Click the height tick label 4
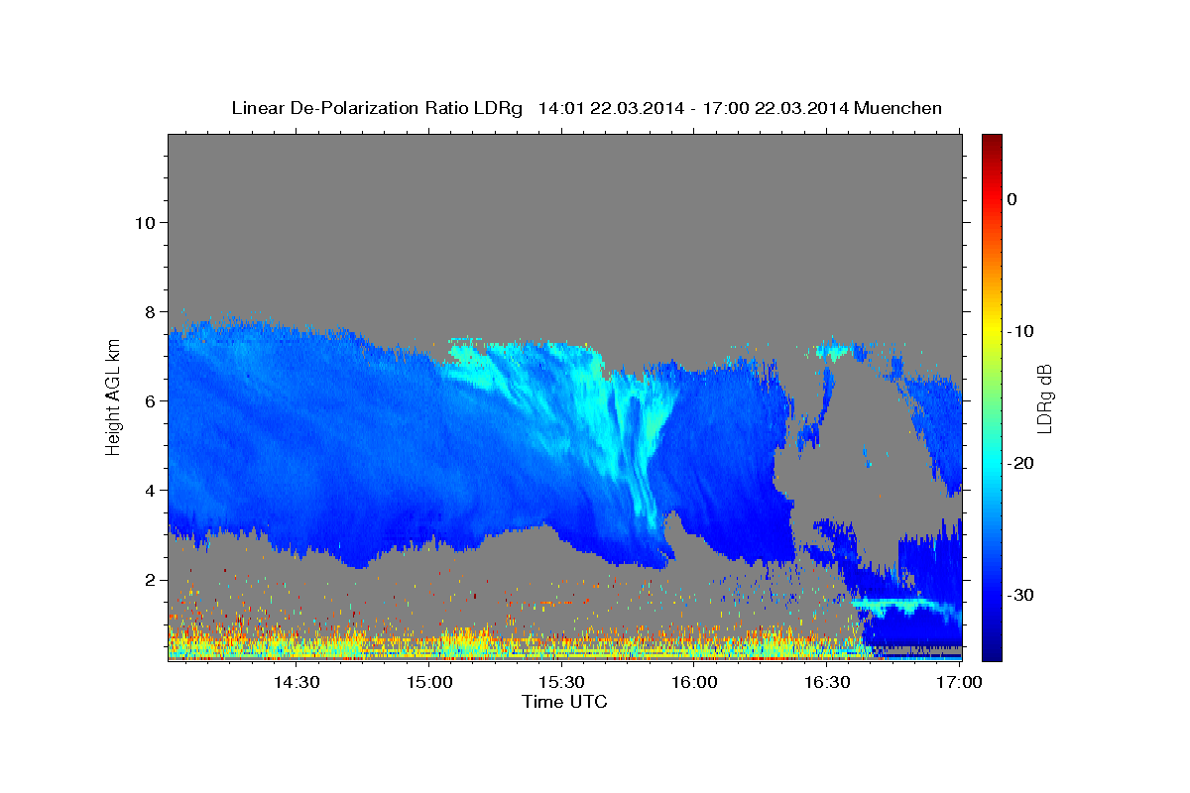The height and width of the screenshot is (793, 1190). click(x=148, y=490)
